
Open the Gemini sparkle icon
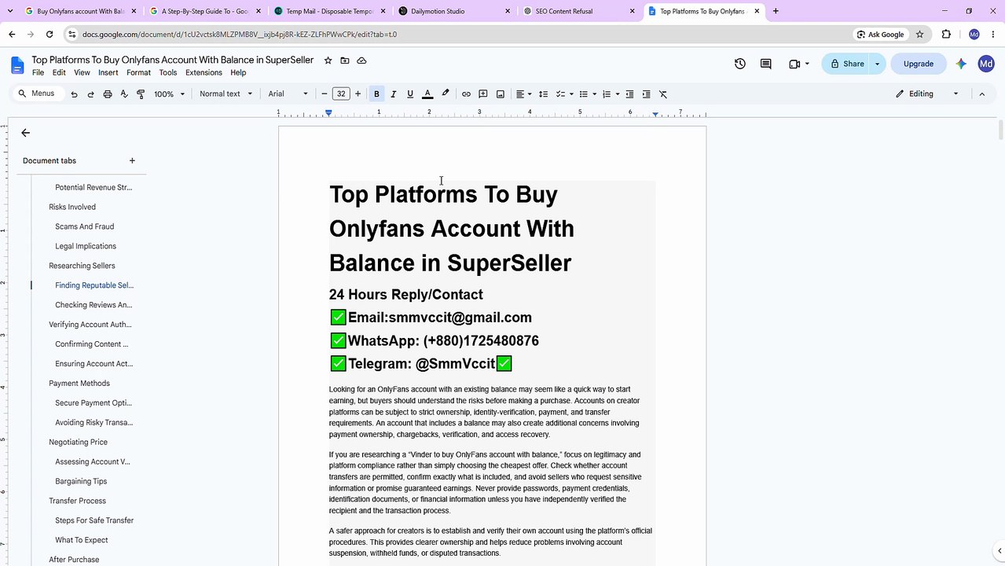point(961,64)
